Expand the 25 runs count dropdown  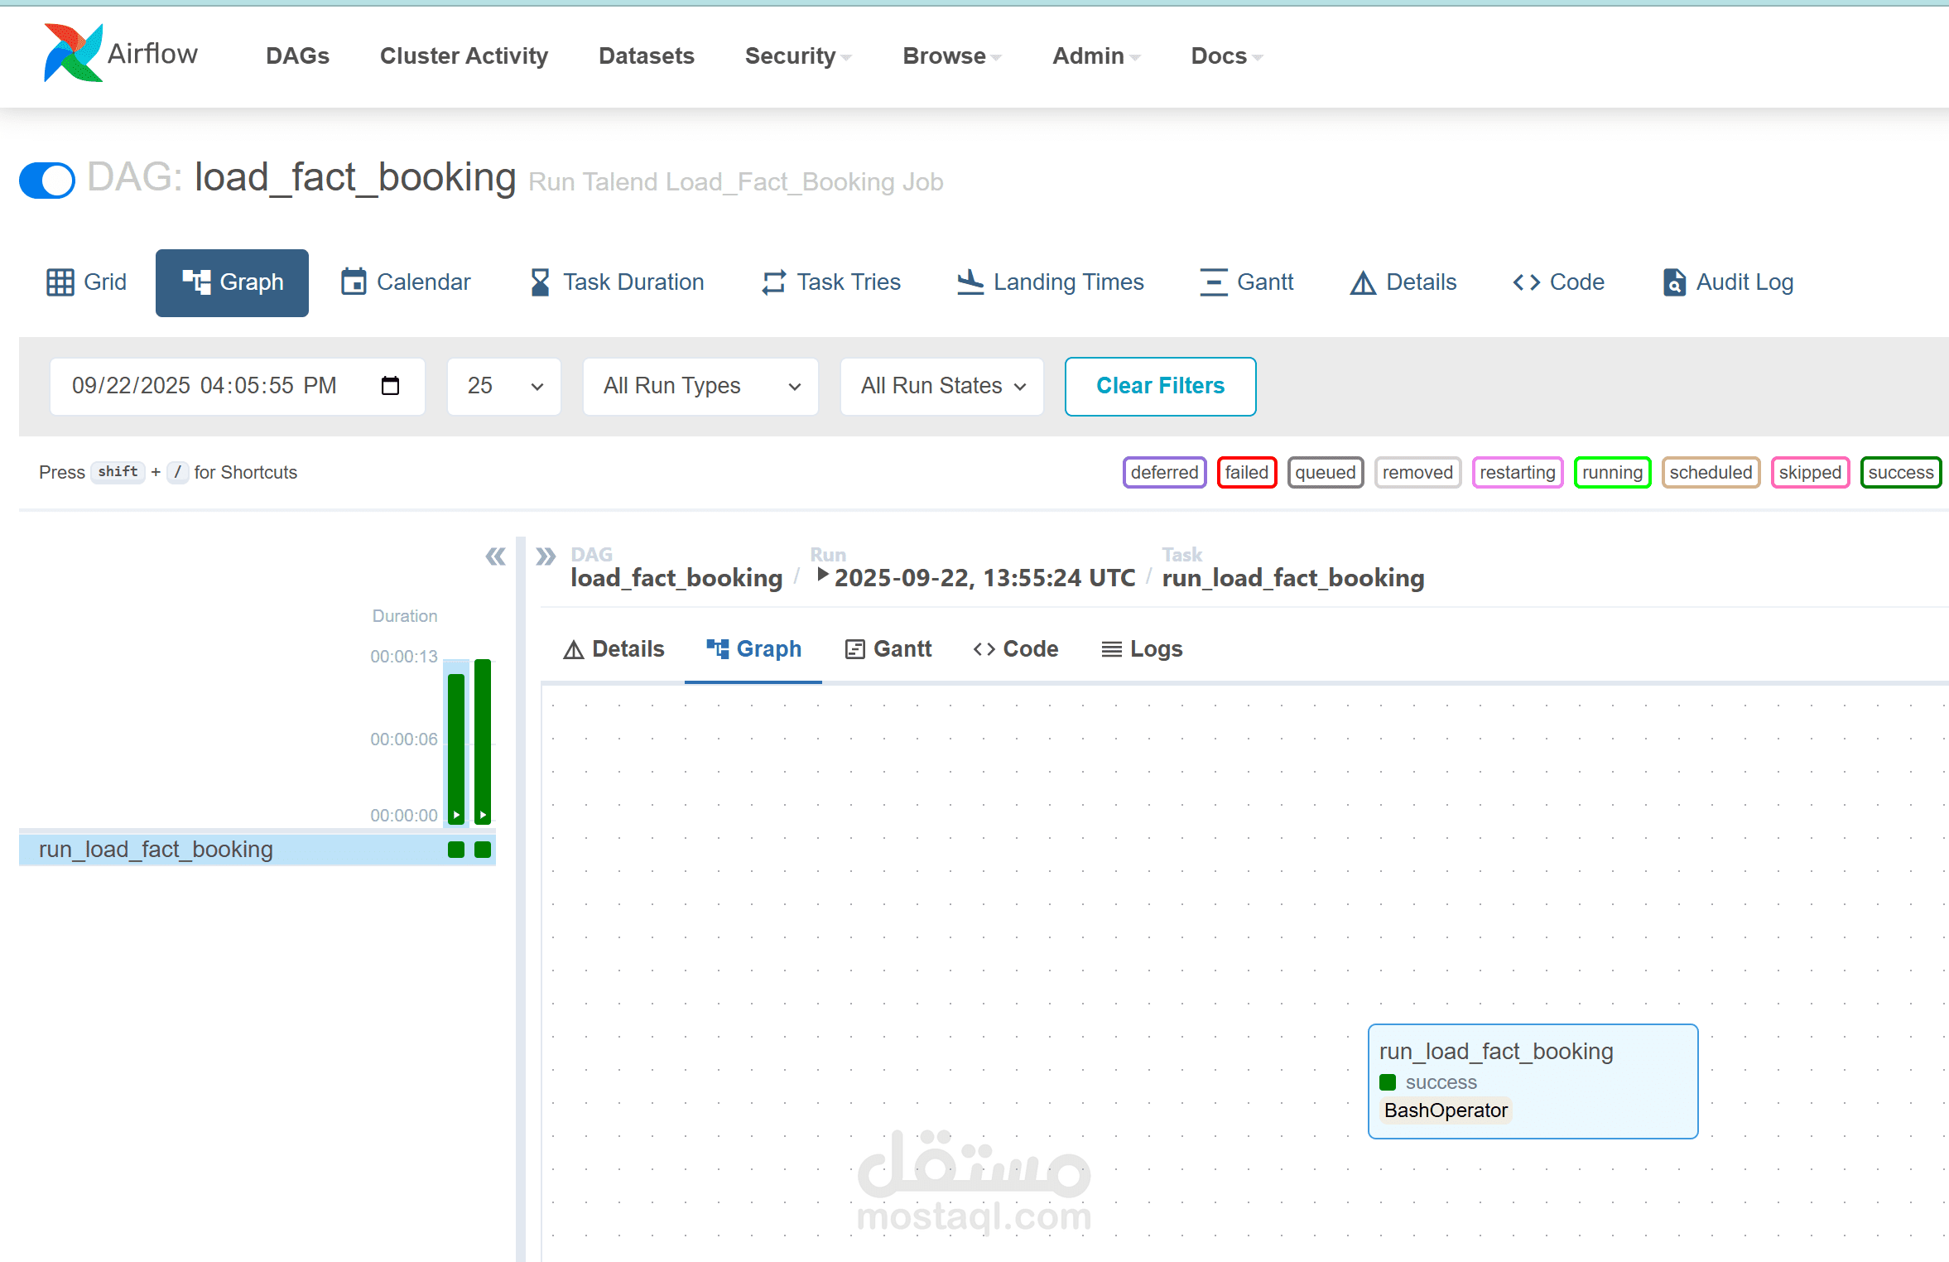pos(503,386)
